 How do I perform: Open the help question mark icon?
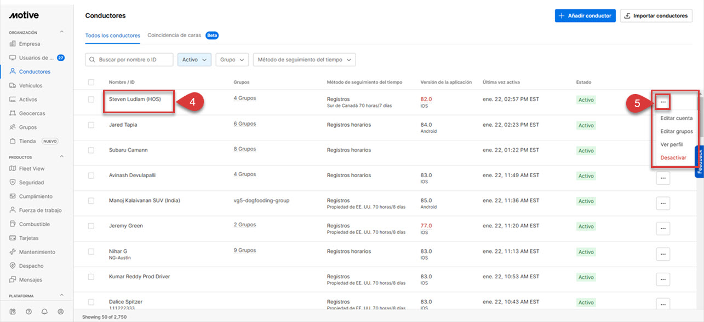pos(28,312)
